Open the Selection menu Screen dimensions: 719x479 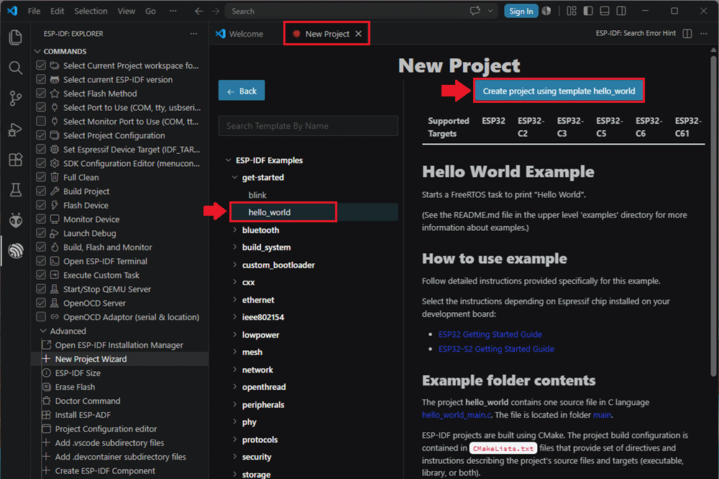(91, 11)
